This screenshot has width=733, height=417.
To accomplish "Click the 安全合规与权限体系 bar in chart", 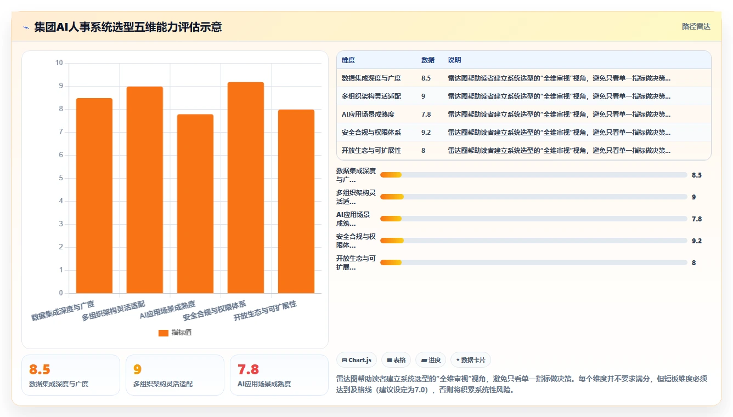I will pos(246,187).
